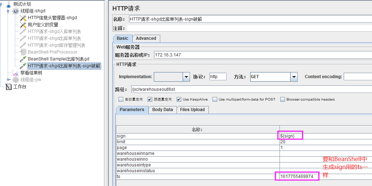Select HTTP请求-shgd出库单列表-sign破解 tree item

(x=64, y=66)
